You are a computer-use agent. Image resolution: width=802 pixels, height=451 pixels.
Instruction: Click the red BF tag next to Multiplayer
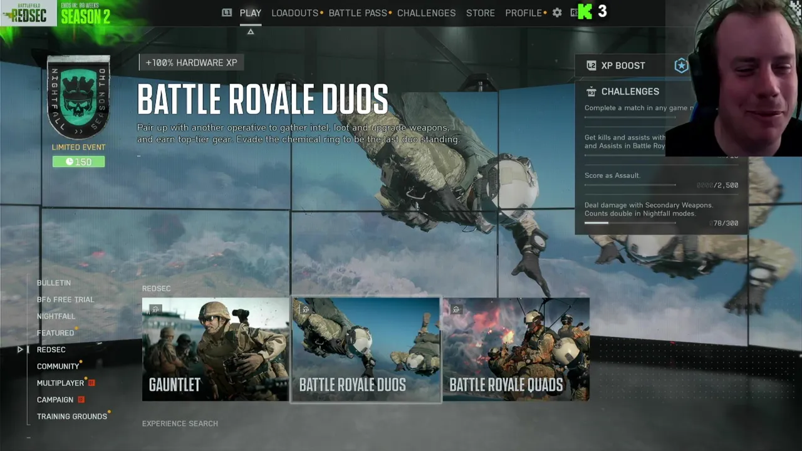coord(91,383)
